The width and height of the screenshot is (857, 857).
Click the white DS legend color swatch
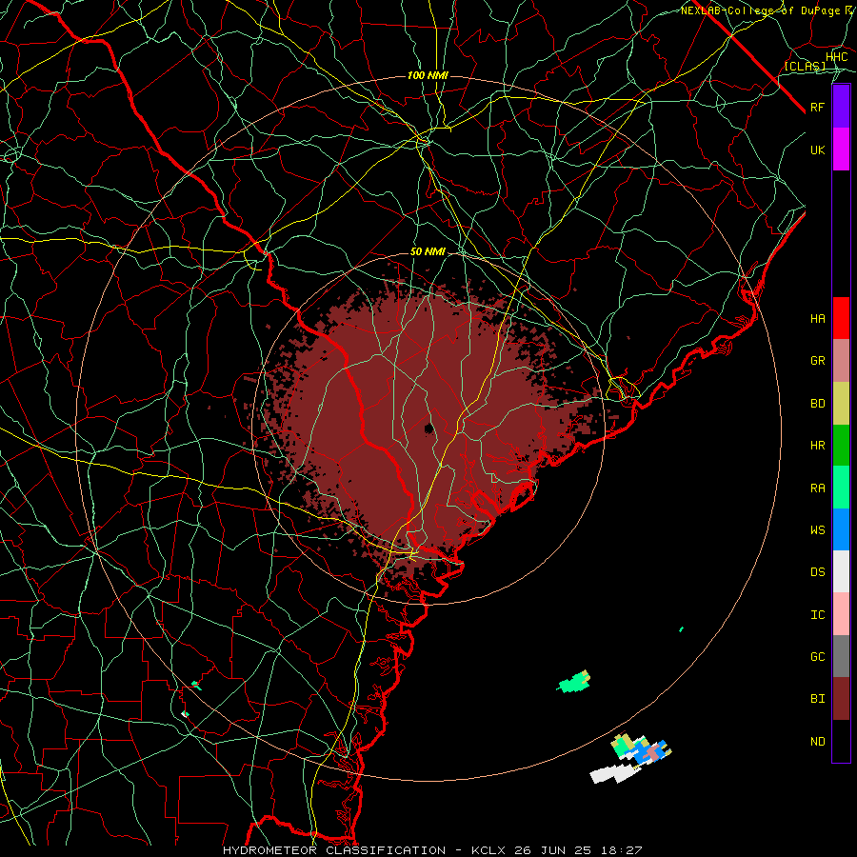coord(841,571)
